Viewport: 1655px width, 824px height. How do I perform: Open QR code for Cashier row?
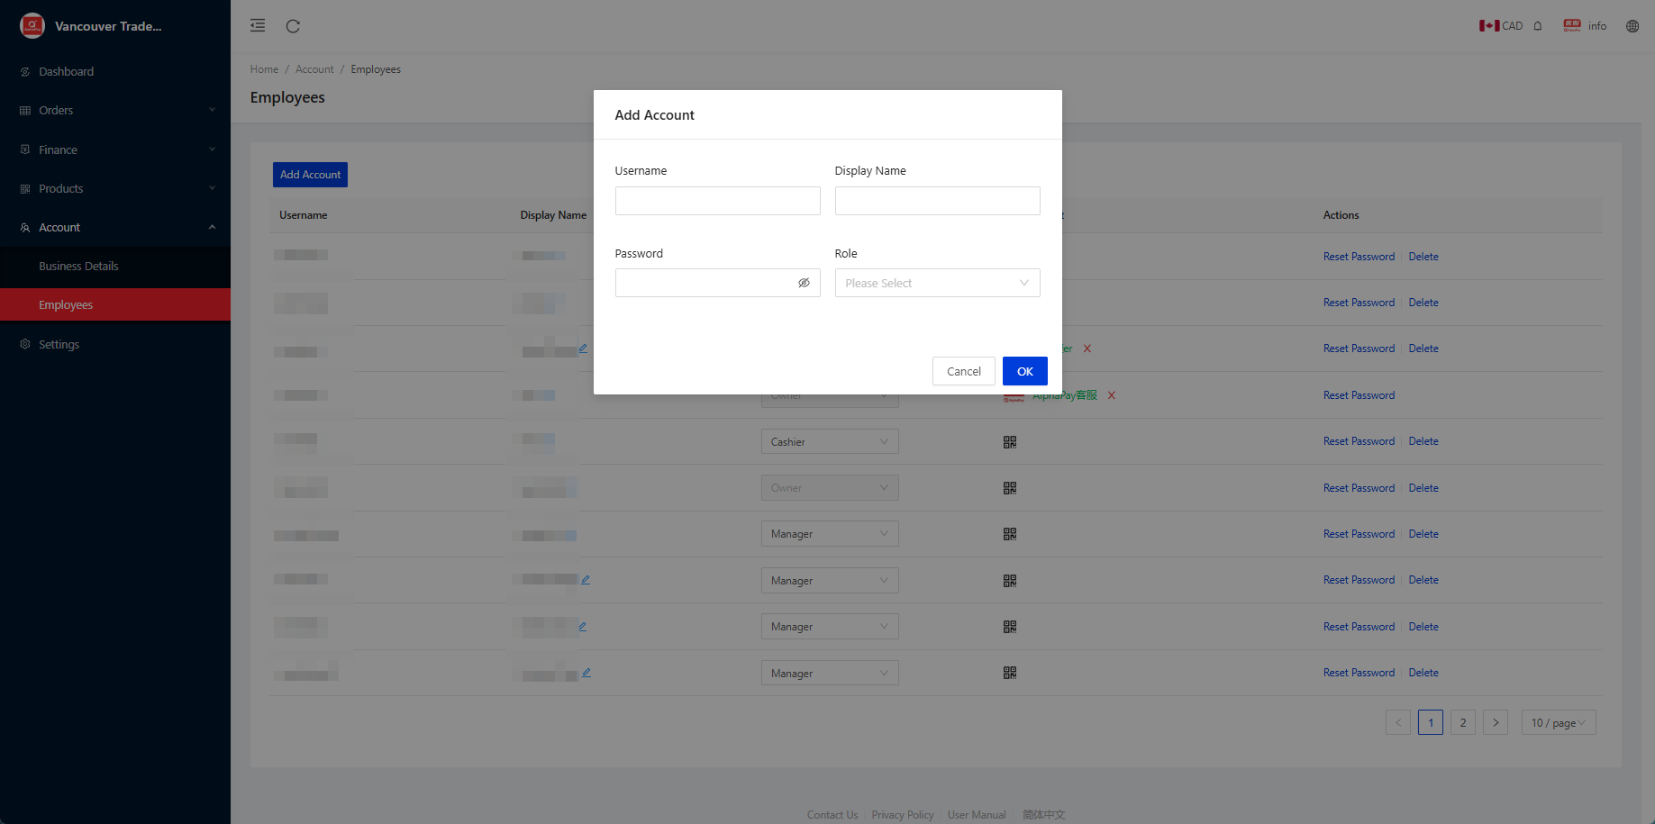[1010, 442]
